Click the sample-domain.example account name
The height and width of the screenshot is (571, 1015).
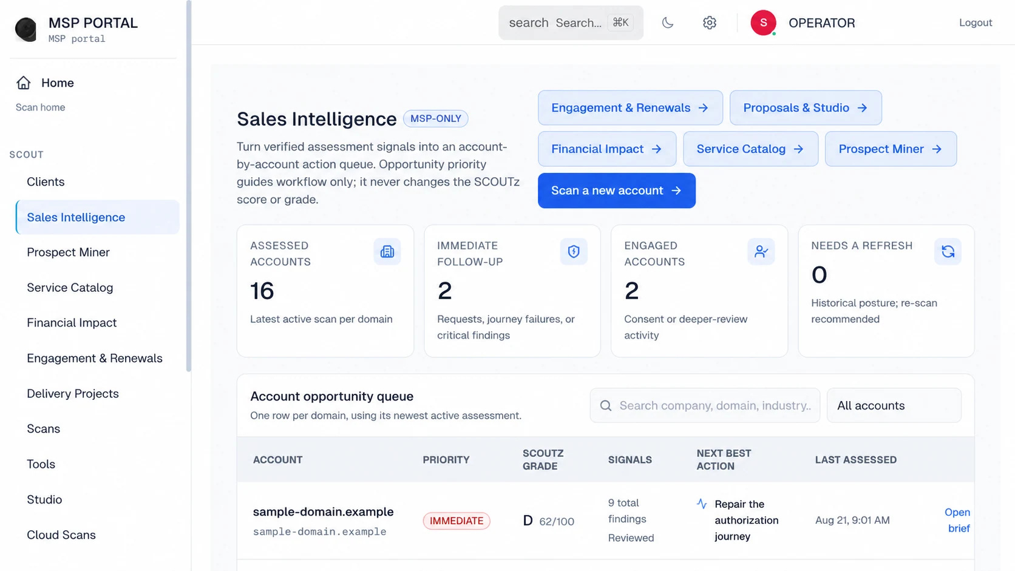323,512
